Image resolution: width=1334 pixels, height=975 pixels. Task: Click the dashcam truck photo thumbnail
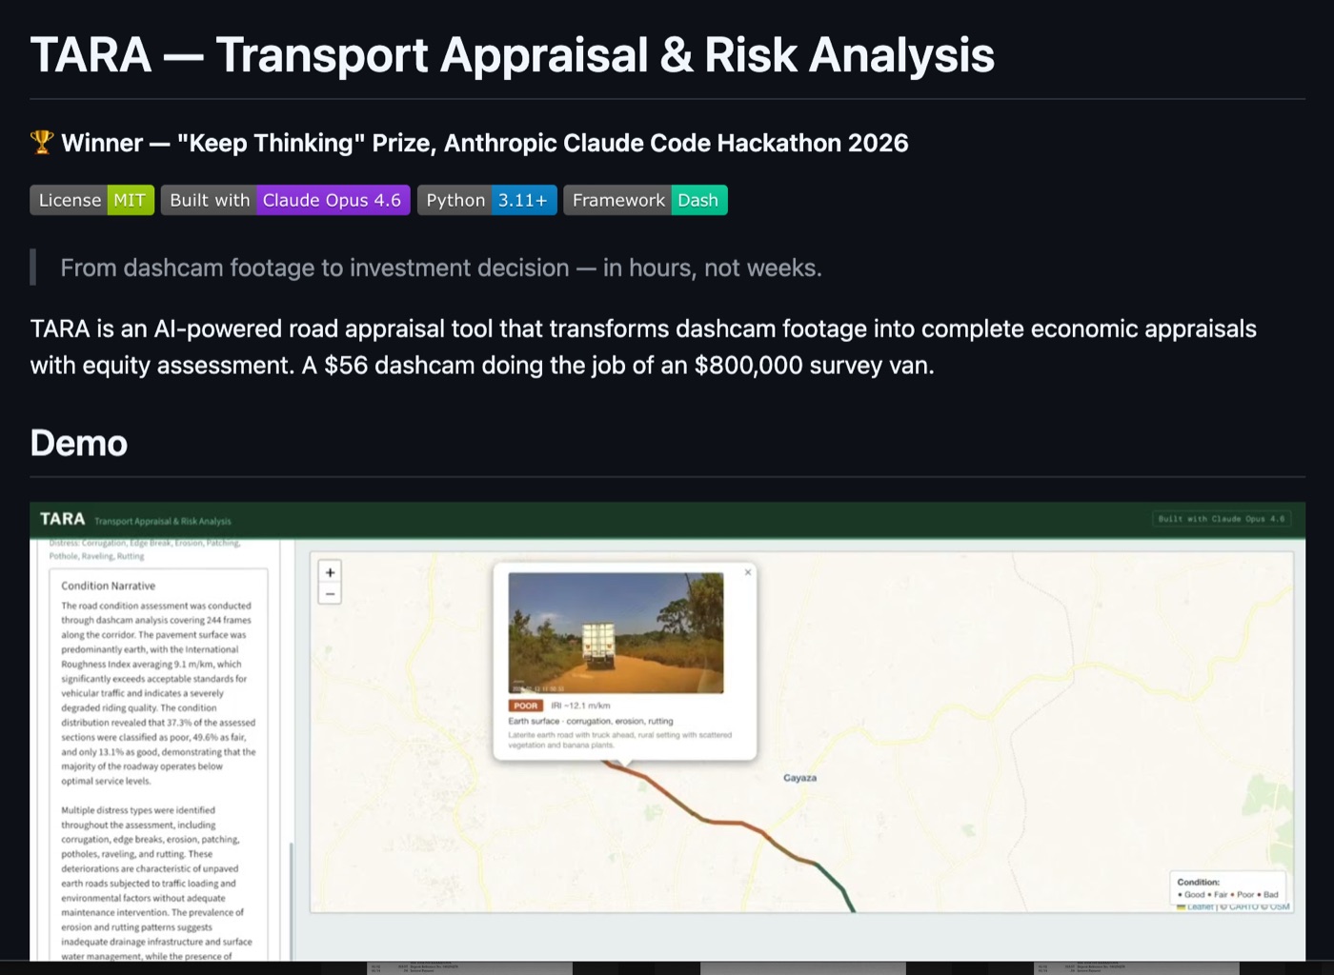616,632
